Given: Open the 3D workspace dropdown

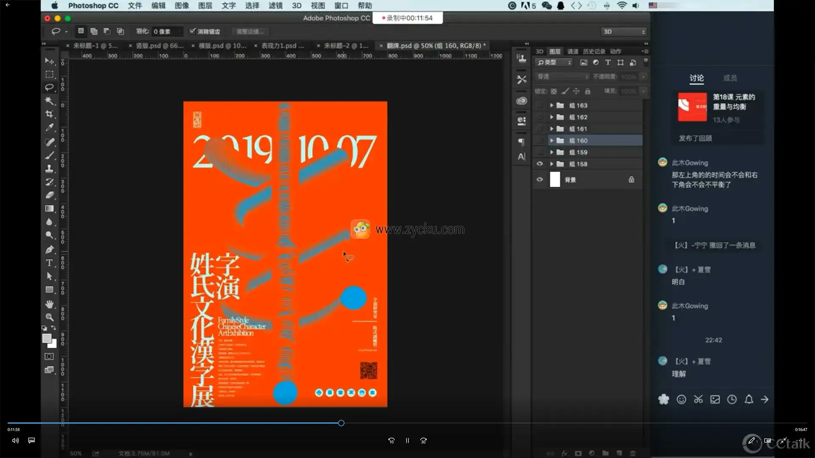Looking at the screenshot, I should 624,32.
